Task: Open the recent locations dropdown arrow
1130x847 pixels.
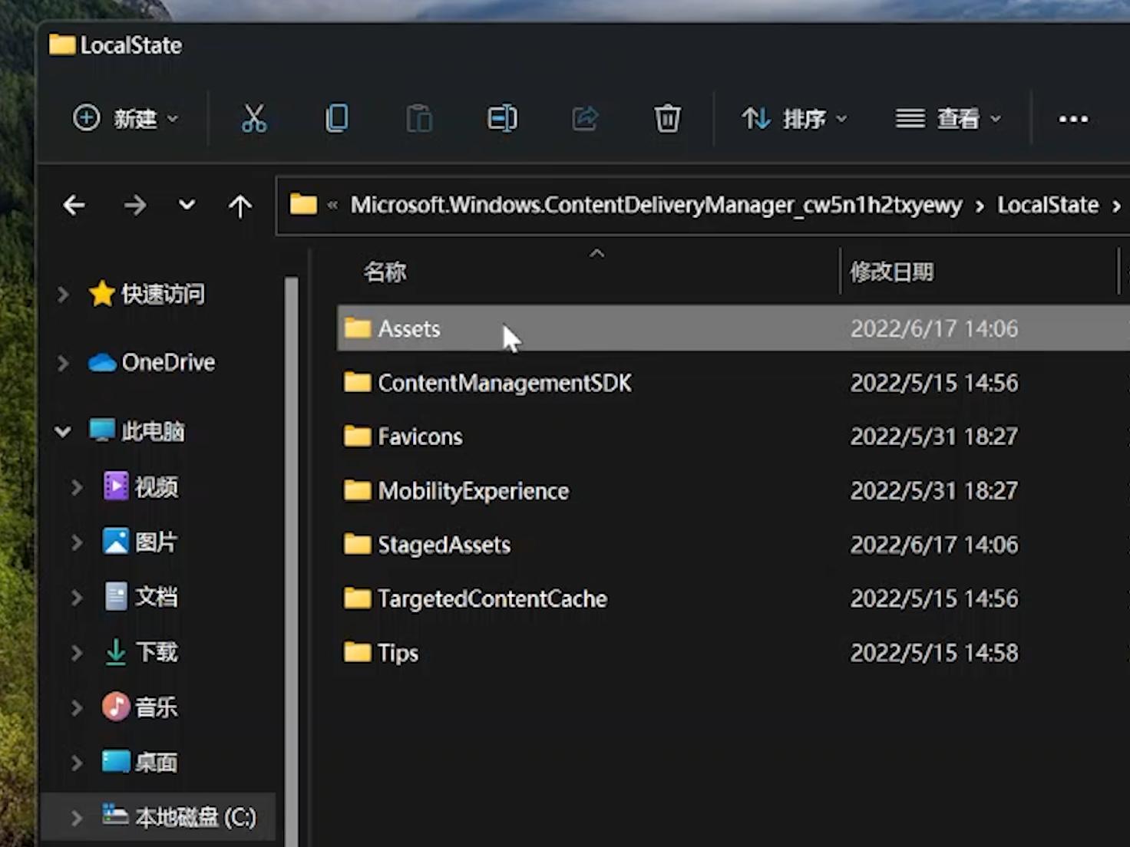Action: [x=186, y=205]
